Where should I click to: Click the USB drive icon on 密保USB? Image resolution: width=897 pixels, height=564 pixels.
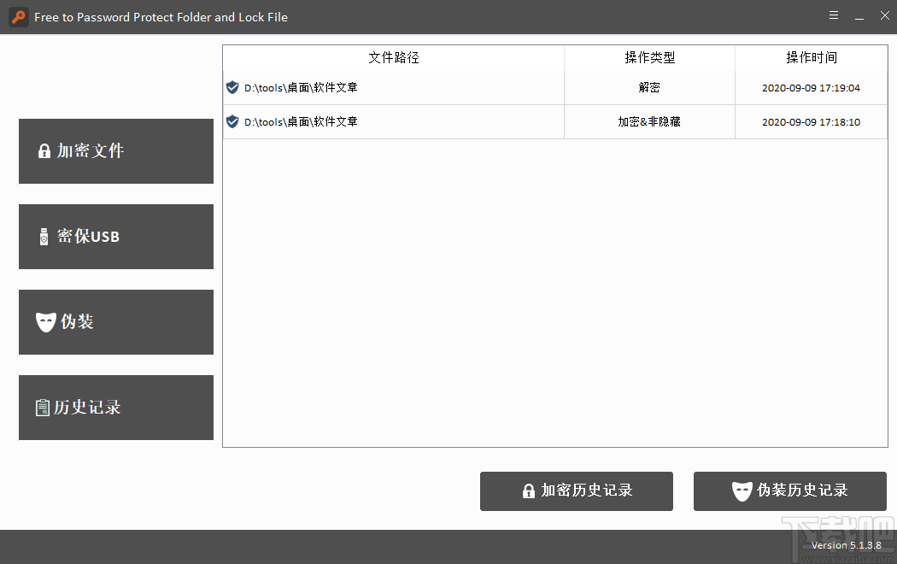click(x=44, y=237)
